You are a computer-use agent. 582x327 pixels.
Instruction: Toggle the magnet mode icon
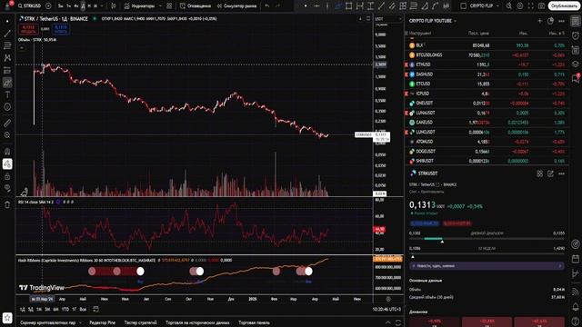click(x=7, y=152)
